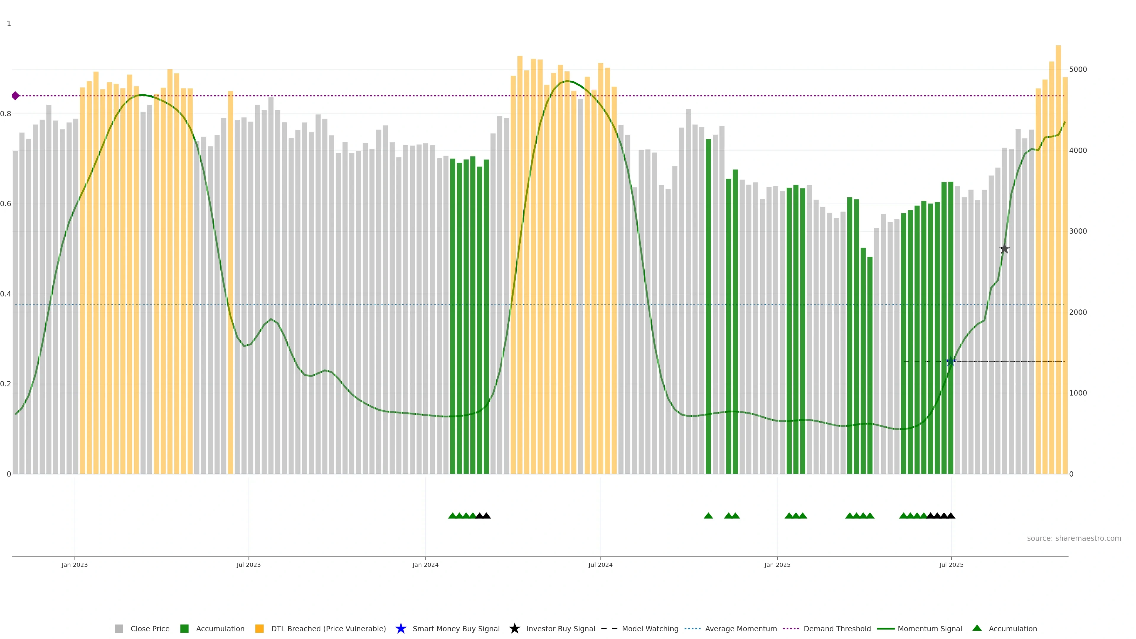The image size is (1136, 639).
Task: Click orange DTL Breached color swatch
Action: point(259,628)
